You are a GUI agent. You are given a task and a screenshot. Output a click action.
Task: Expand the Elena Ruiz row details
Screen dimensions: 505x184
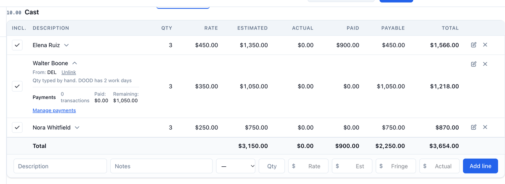(x=66, y=45)
